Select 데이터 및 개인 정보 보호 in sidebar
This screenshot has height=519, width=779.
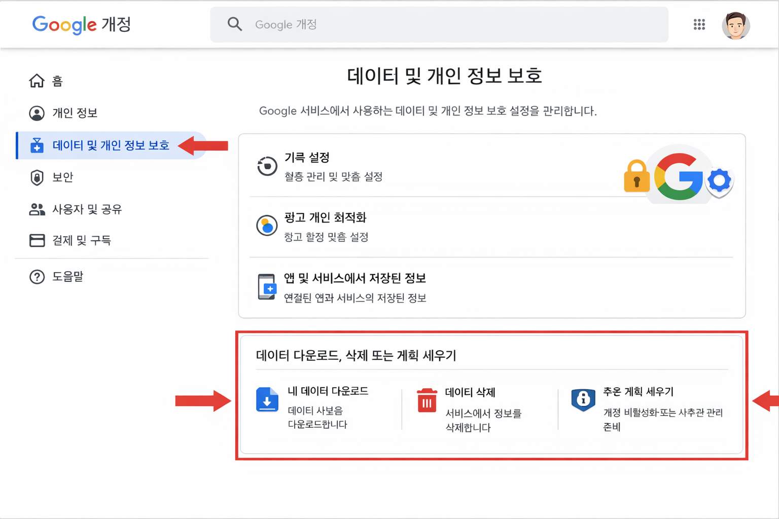pos(112,145)
